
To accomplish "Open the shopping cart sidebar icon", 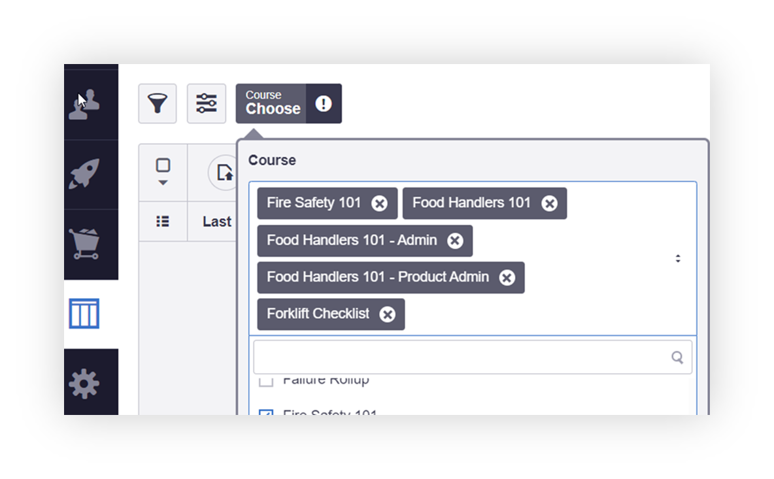I will point(84,244).
